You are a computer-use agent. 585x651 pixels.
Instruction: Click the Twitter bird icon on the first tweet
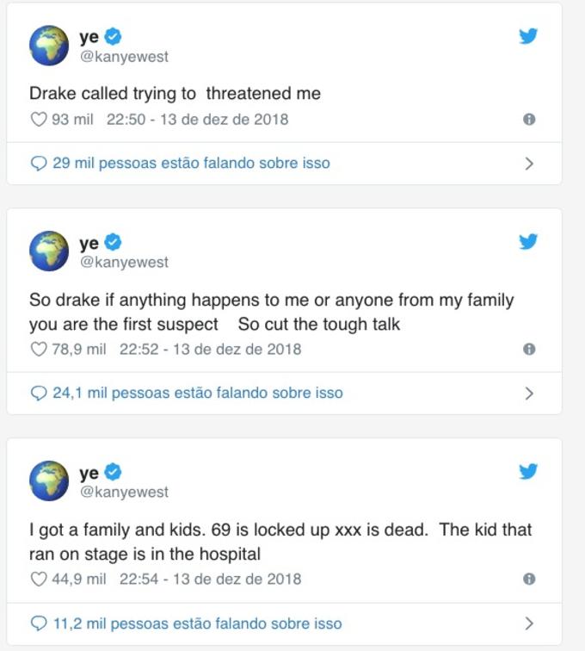click(x=528, y=36)
